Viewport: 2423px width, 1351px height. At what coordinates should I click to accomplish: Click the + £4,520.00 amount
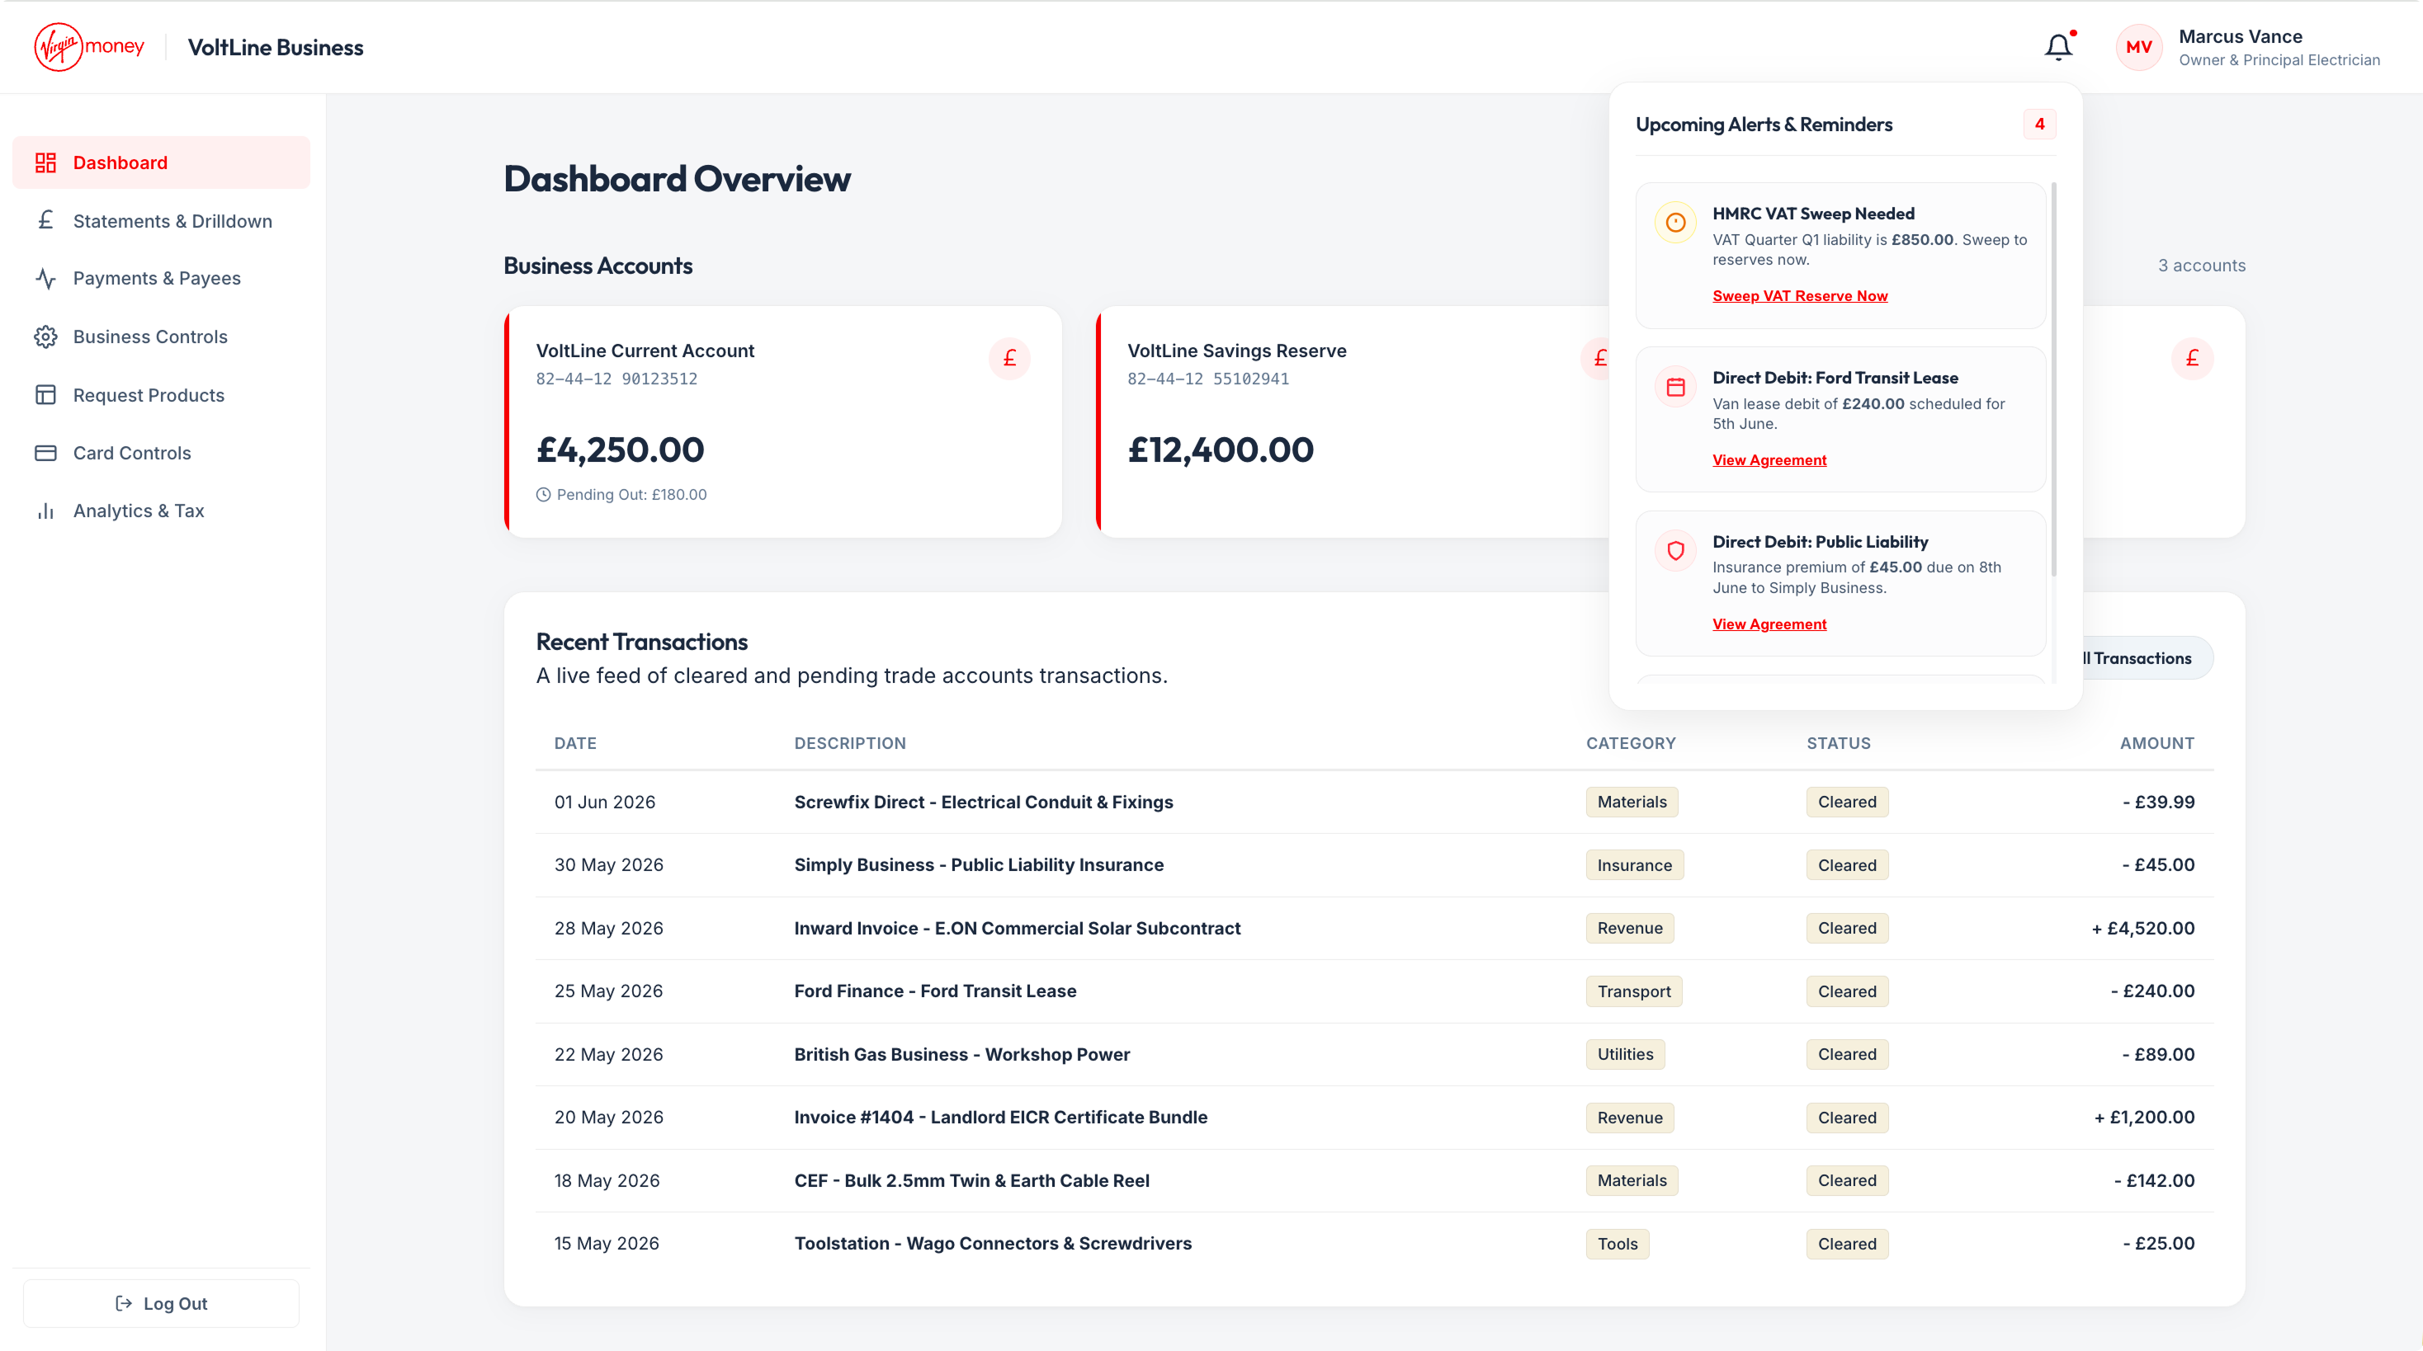coord(2142,928)
